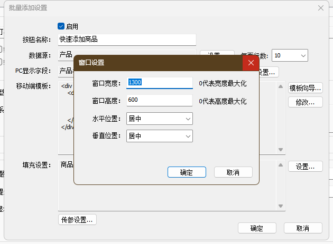
Task: Click scroll-up arrow in 填充设置 box
Action: [x=280, y=165]
